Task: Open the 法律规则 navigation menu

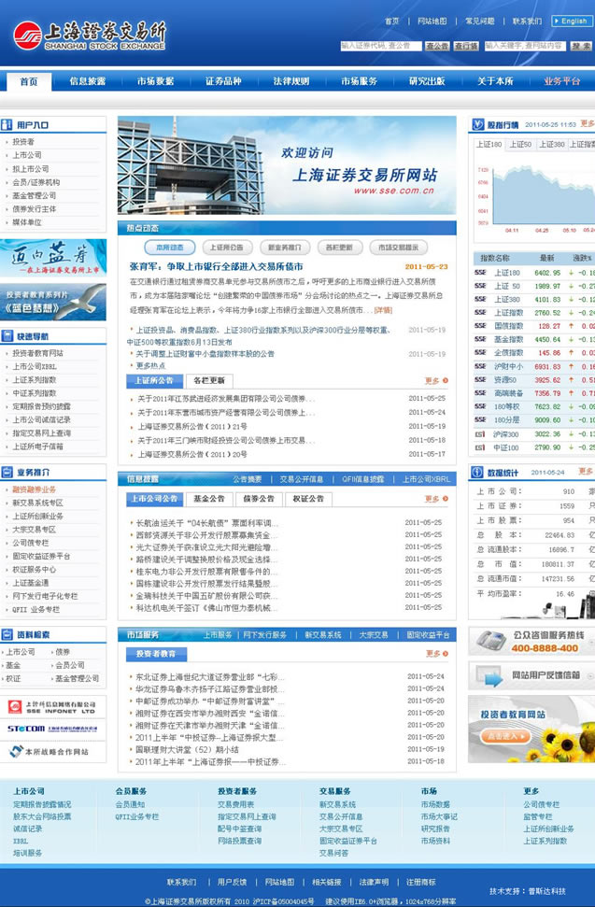Action: (290, 81)
